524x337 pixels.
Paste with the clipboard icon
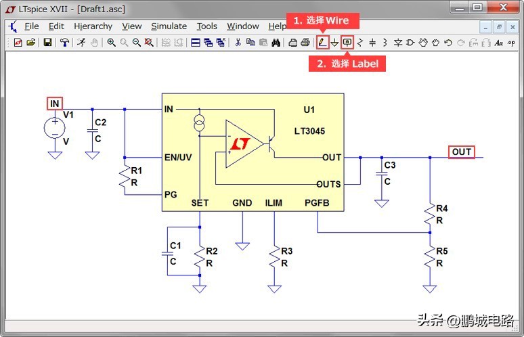(x=263, y=43)
